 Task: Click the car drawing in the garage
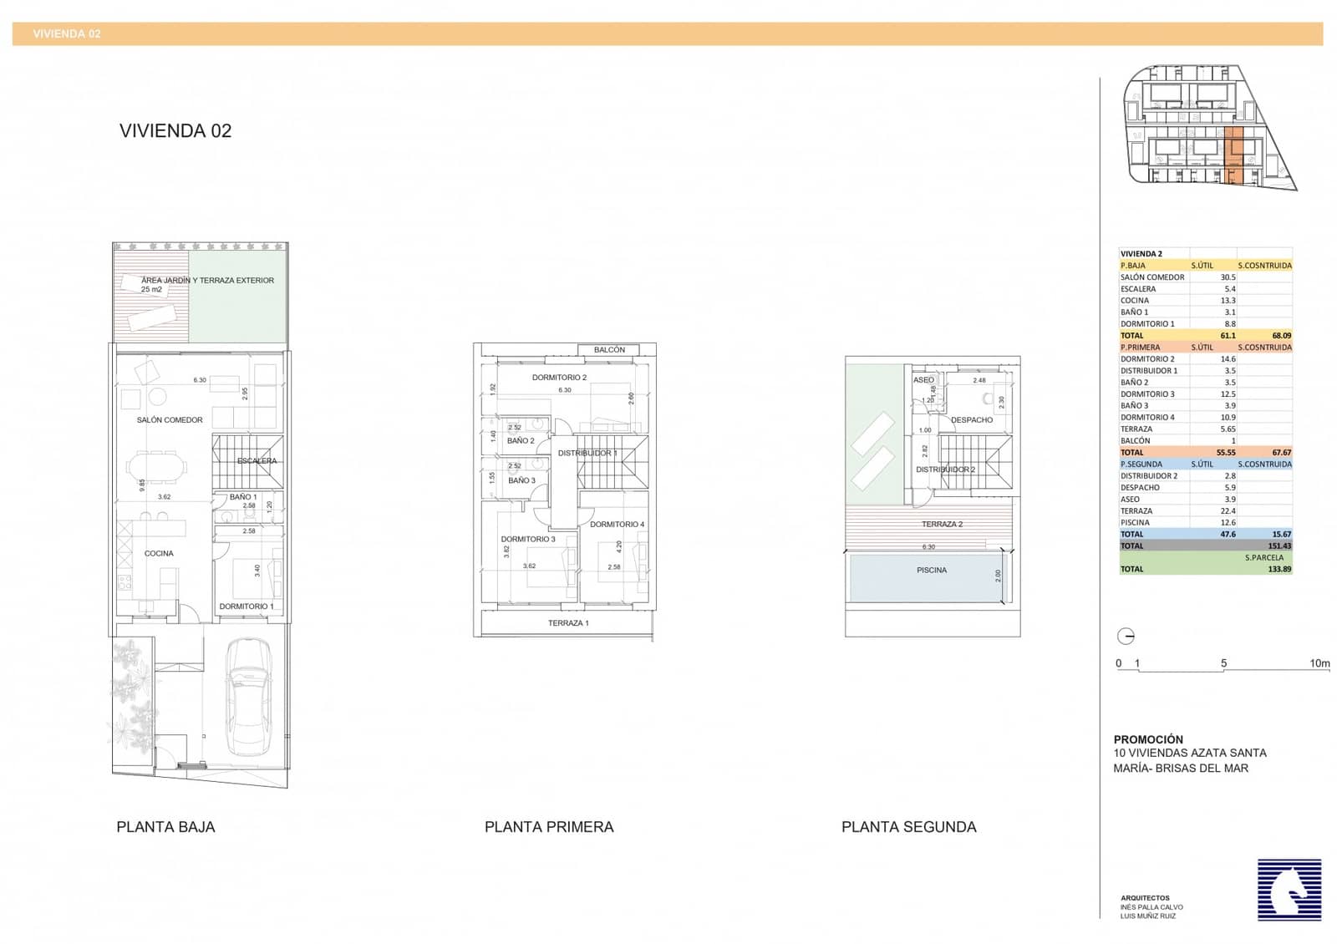[249, 696]
